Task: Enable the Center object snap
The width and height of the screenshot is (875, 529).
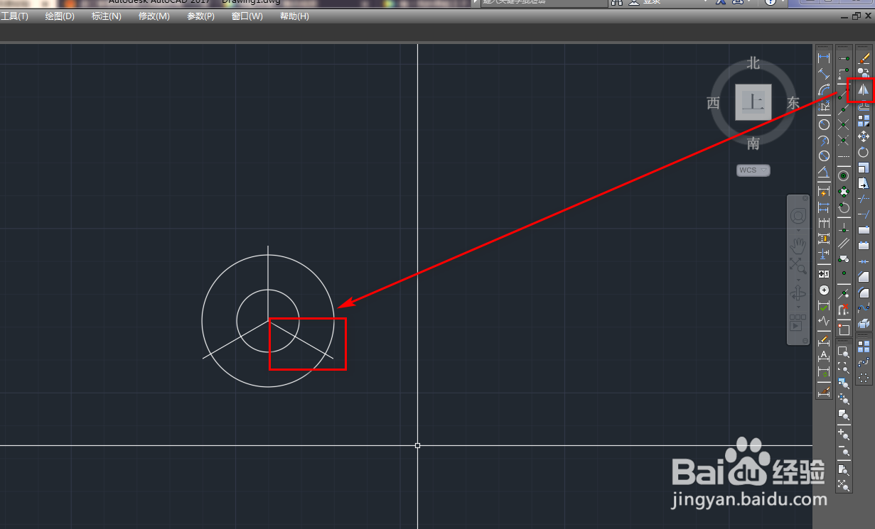Action: pos(844,175)
